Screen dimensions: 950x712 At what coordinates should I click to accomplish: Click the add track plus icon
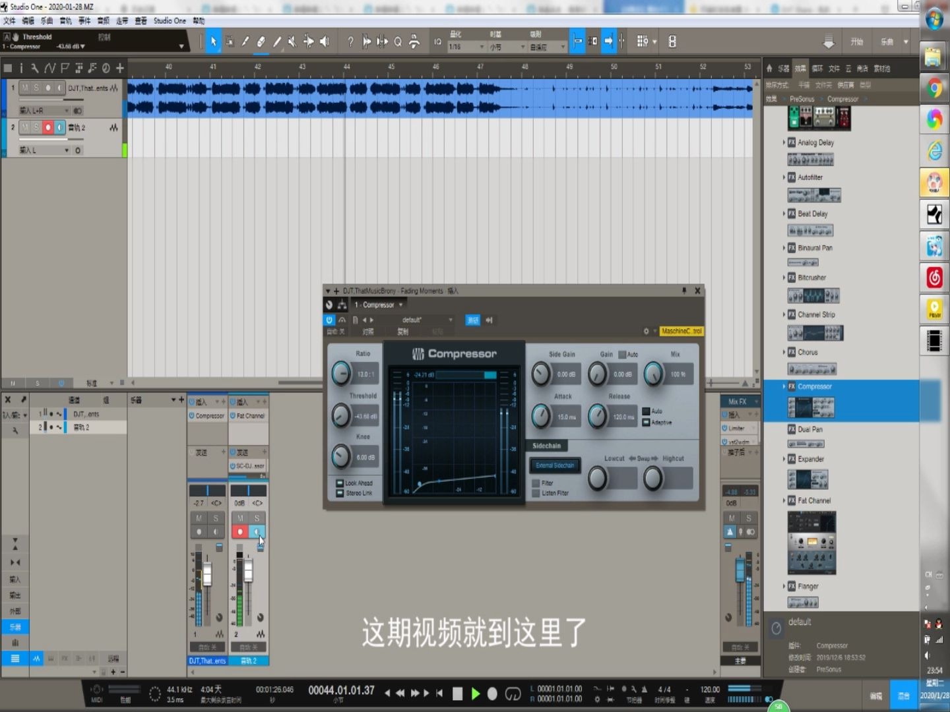[119, 68]
